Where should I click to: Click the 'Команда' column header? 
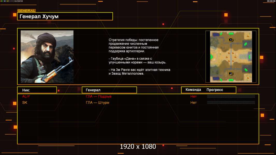point(193,90)
